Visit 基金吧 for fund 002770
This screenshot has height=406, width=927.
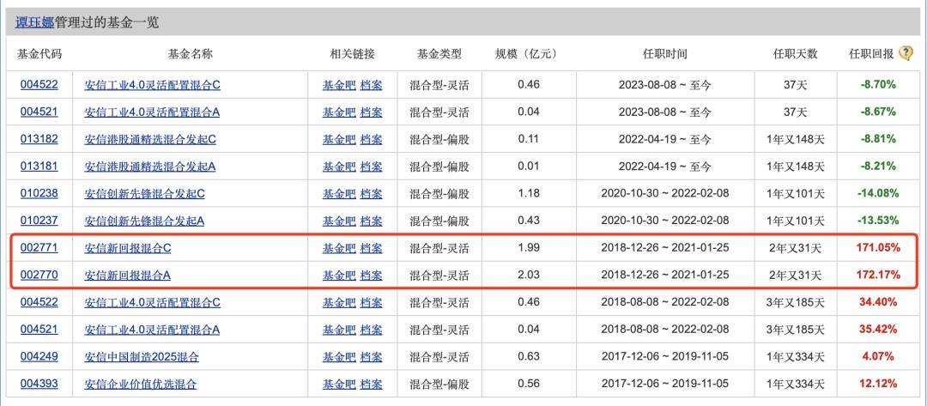coord(339,275)
